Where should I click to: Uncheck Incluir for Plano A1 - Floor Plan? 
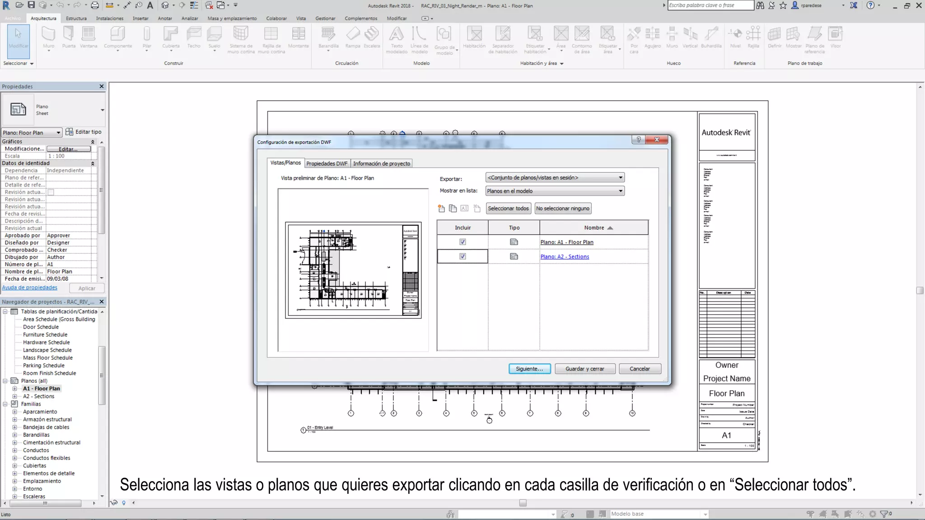click(x=462, y=242)
